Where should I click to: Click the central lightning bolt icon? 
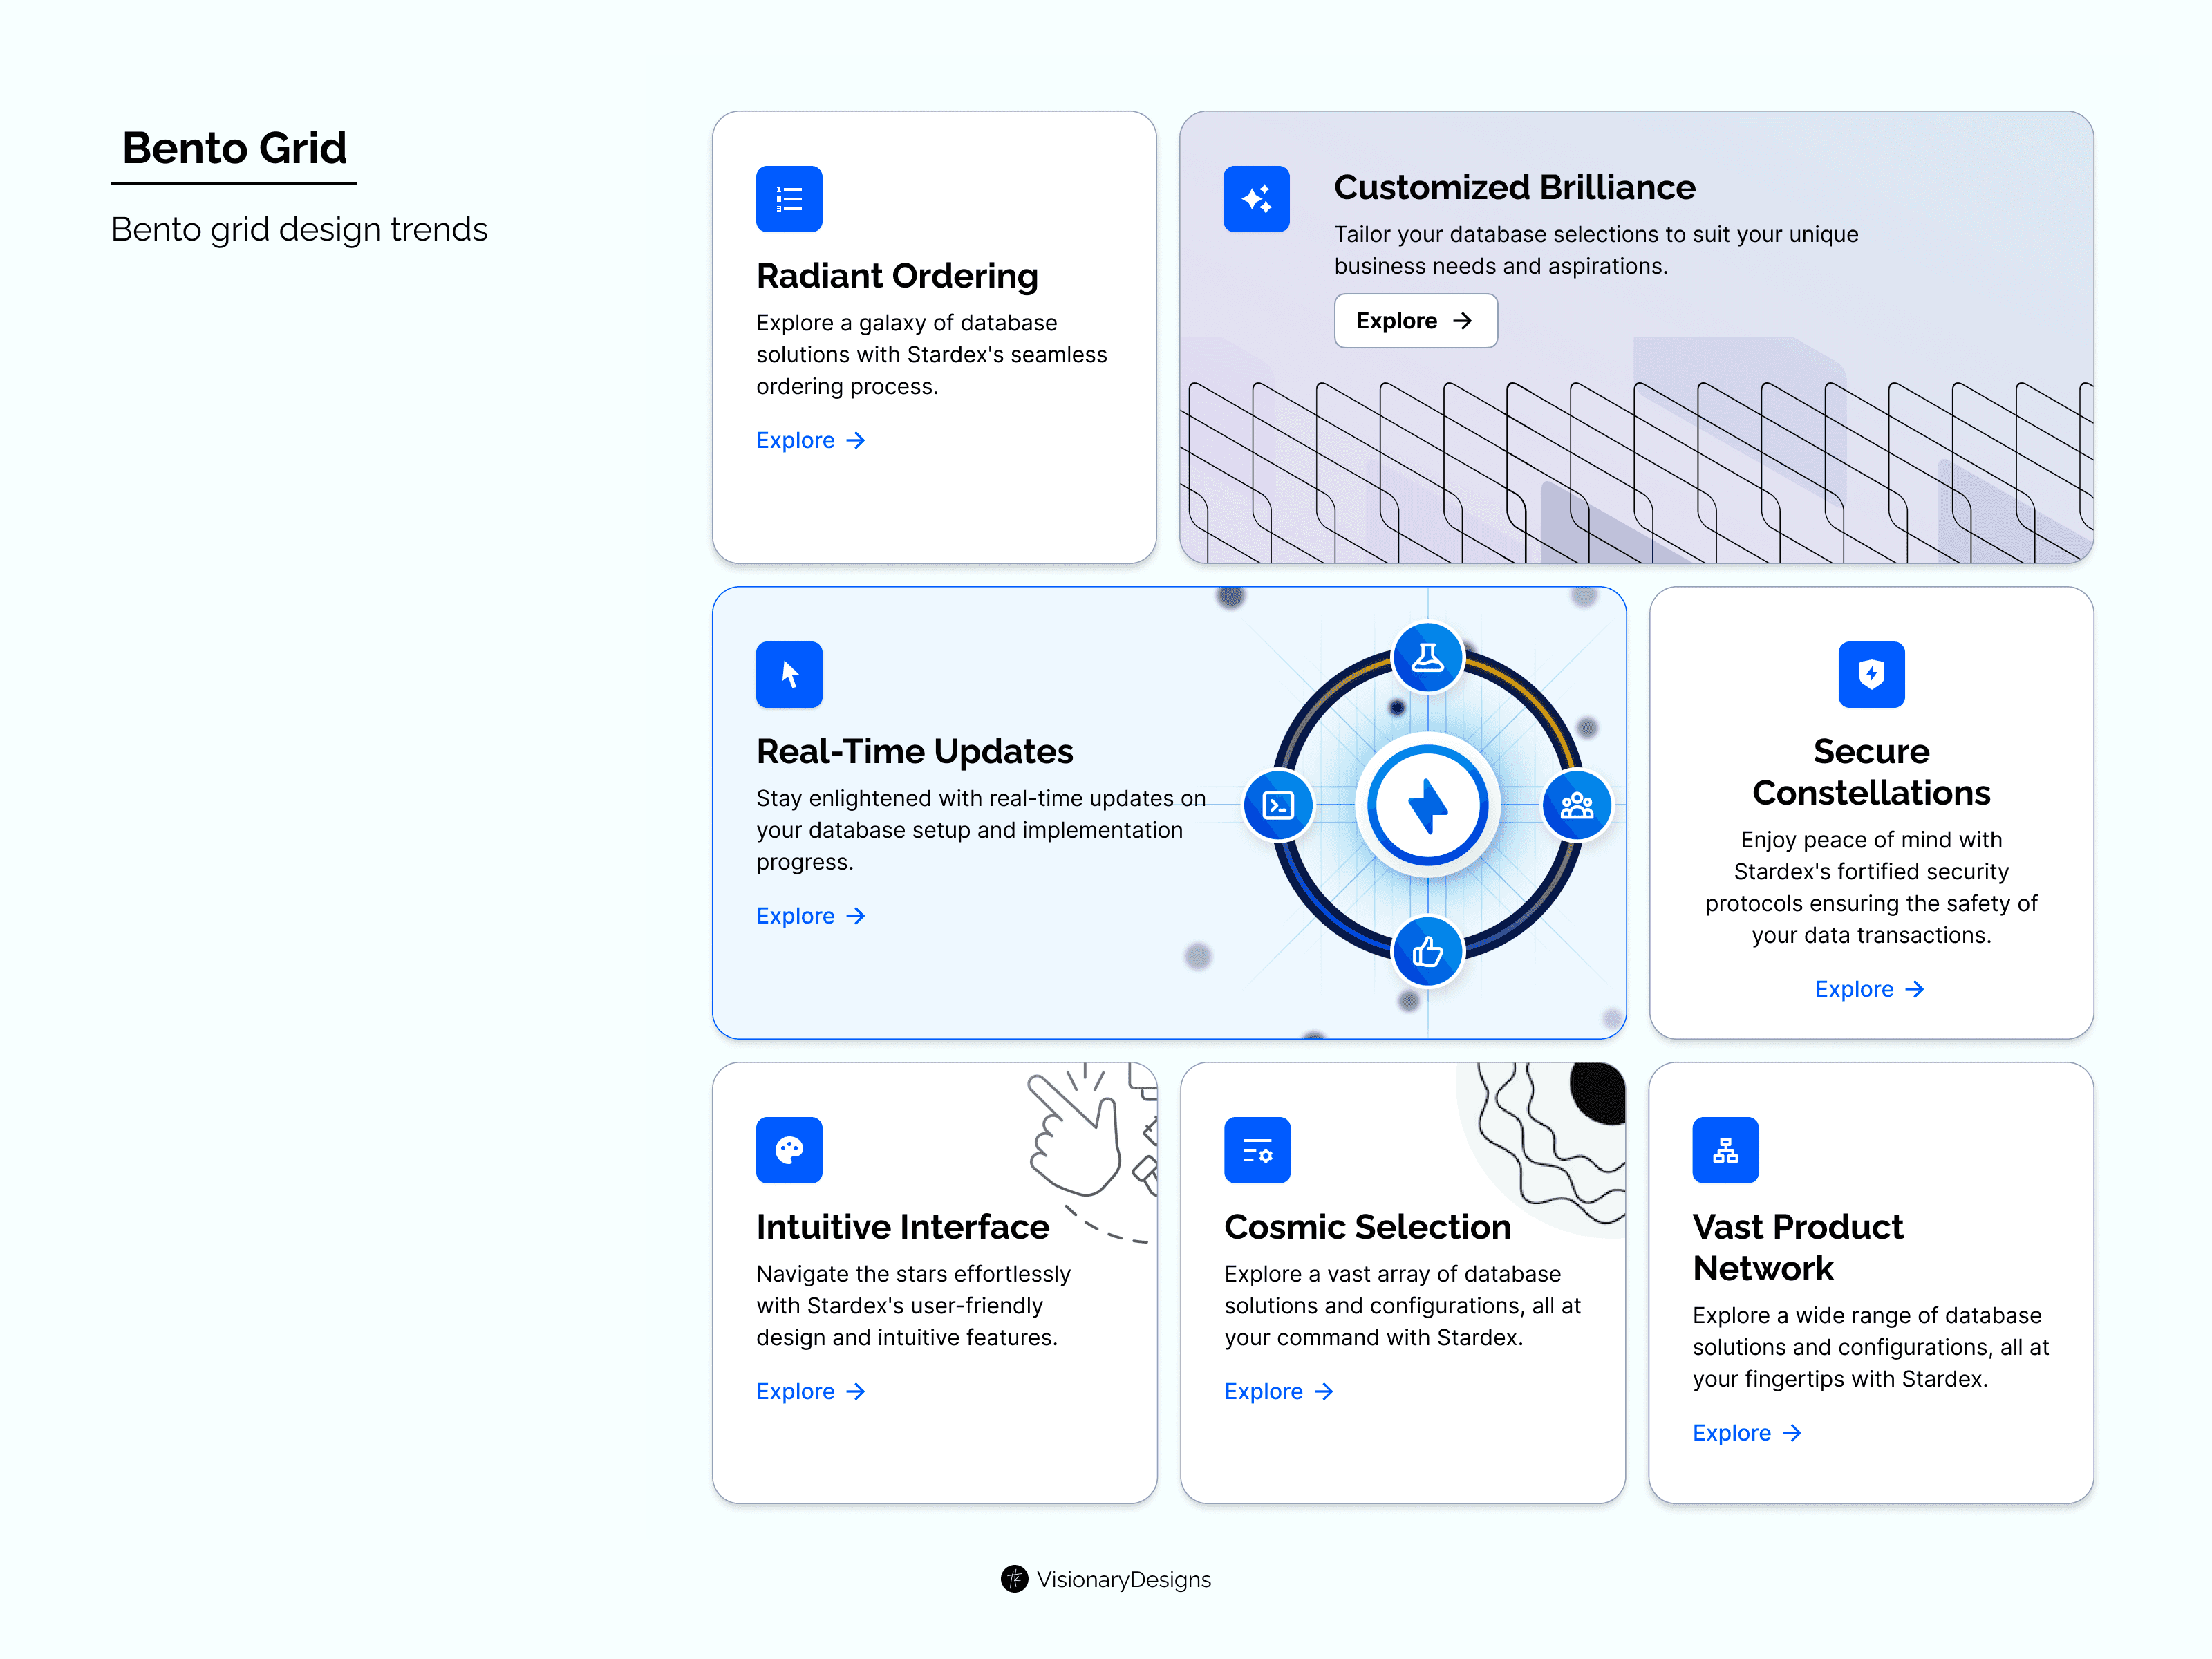pos(1428,805)
